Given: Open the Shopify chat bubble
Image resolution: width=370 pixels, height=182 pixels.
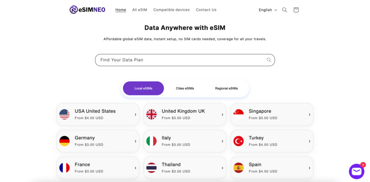Looking at the screenshot, I should (x=356, y=171).
